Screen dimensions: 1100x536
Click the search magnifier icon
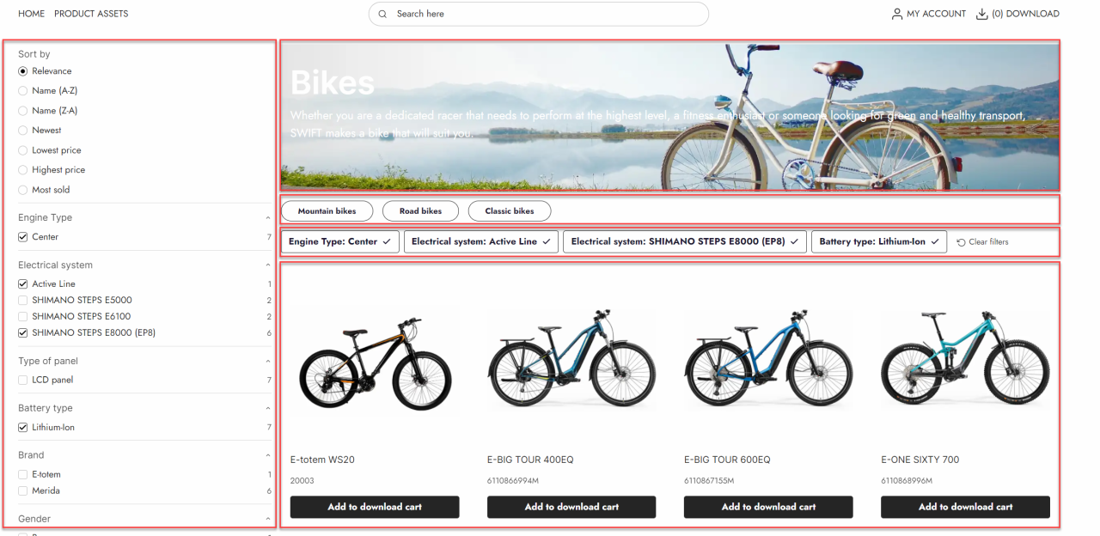pyautogui.click(x=382, y=15)
